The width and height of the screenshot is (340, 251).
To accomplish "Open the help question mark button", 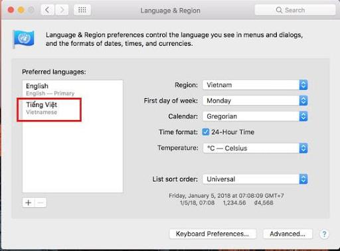I will pyautogui.click(x=324, y=234).
